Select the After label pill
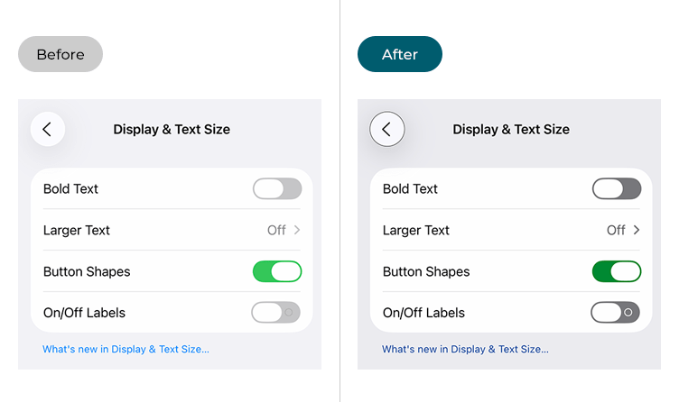 (400, 54)
